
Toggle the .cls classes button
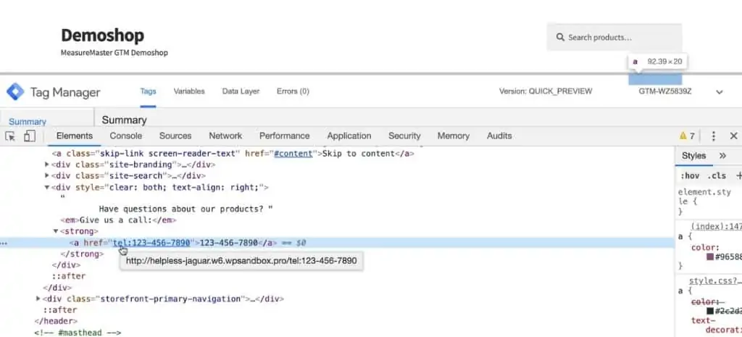pyautogui.click(x=717, y=175)
